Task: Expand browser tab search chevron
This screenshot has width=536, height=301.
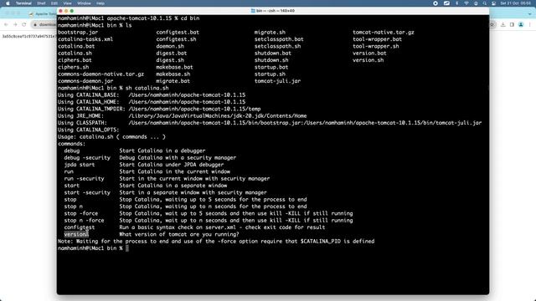Action: tap(529, 14)
